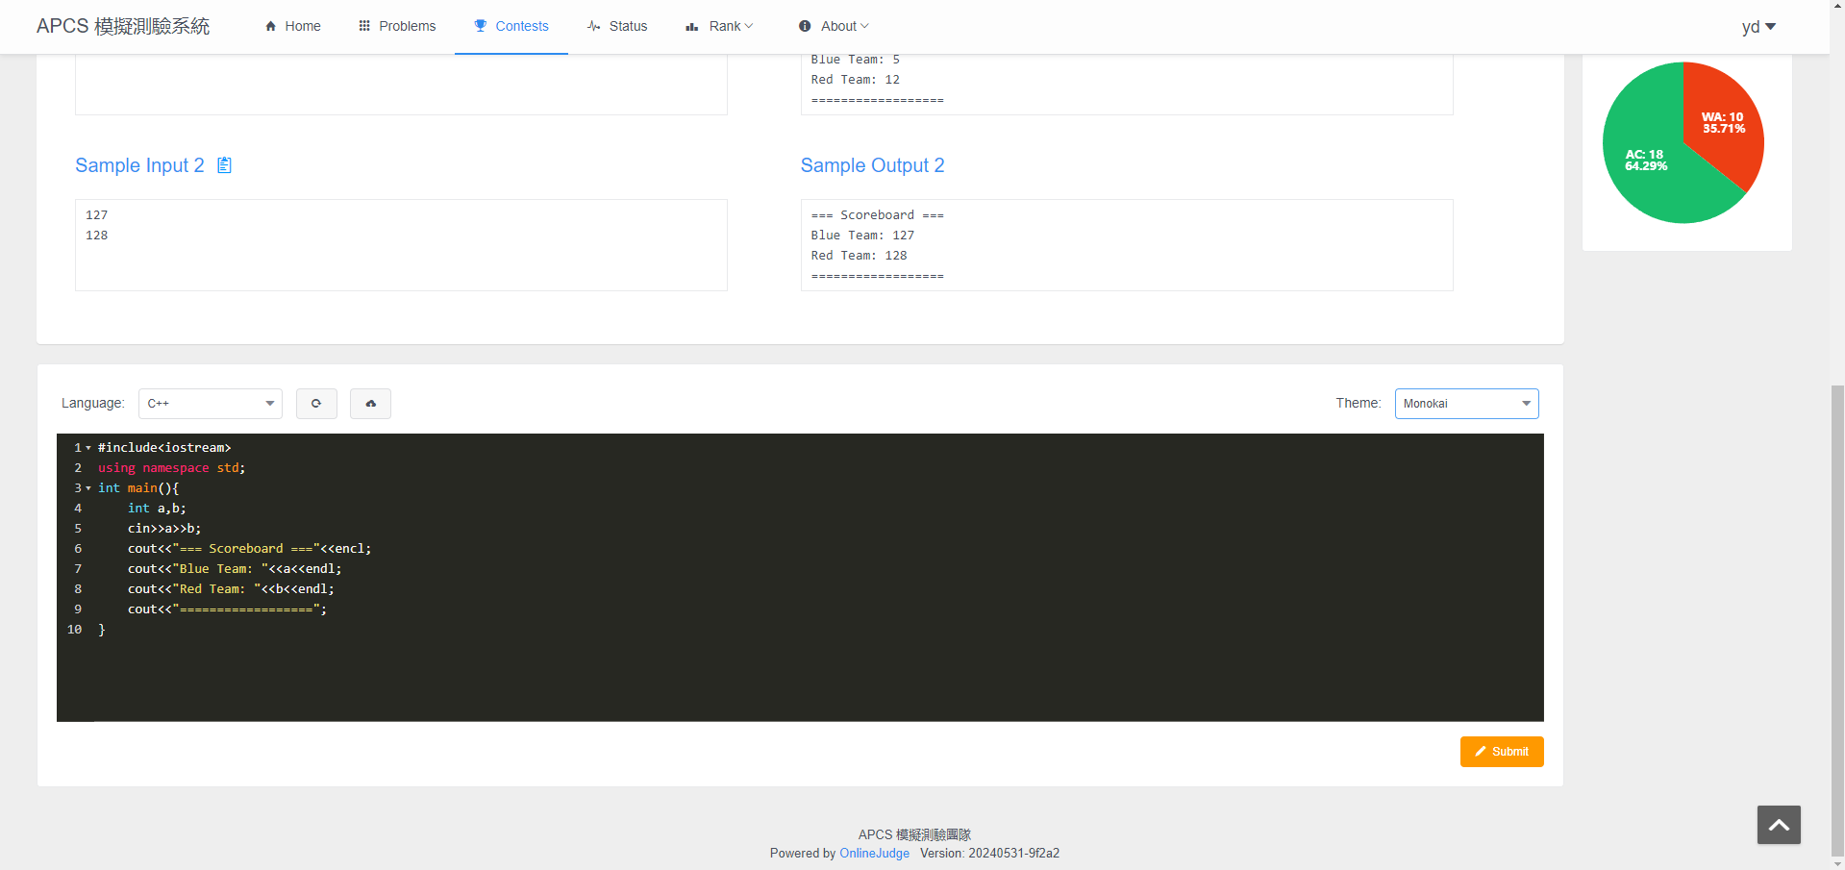This screenshot has height=870, width=1845.
Task: Open the Language C++ dropdown
Action: (210, 404)
